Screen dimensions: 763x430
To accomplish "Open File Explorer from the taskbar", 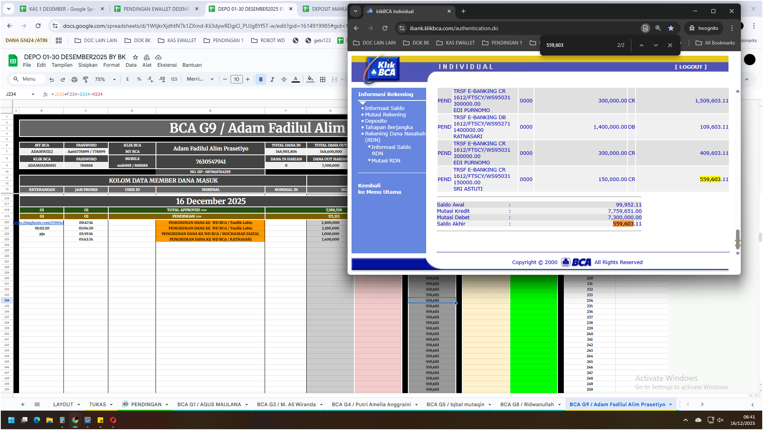I will pos(50,420).
